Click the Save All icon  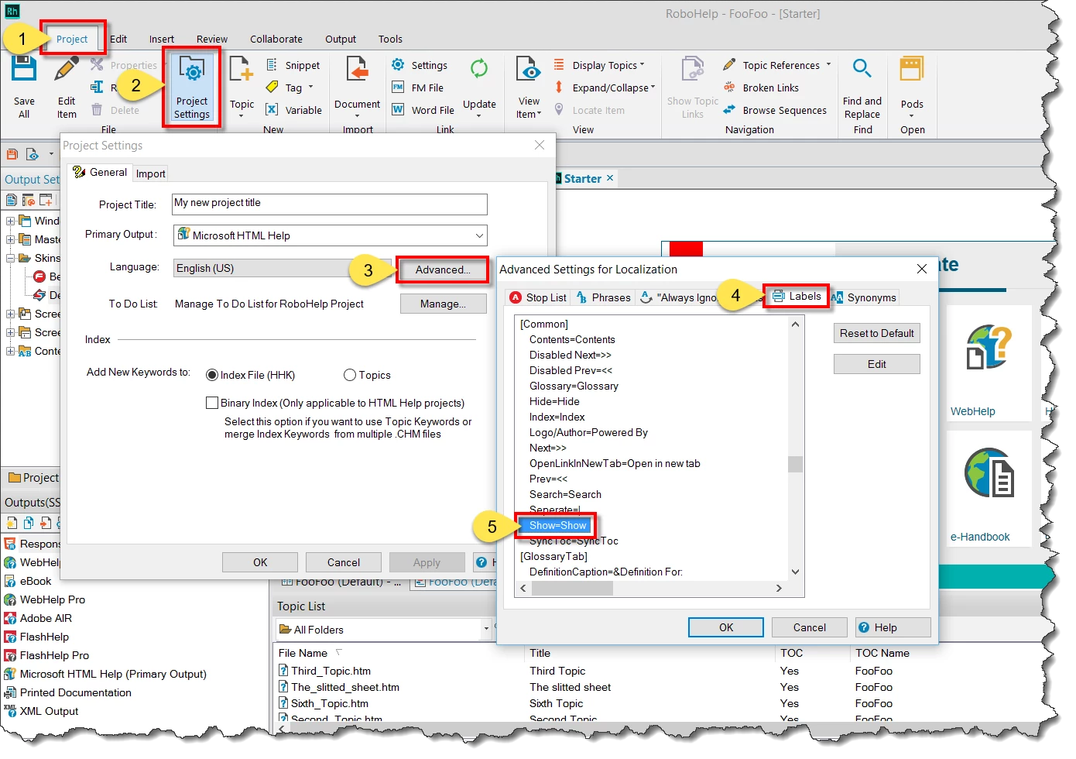coord(24,68)
